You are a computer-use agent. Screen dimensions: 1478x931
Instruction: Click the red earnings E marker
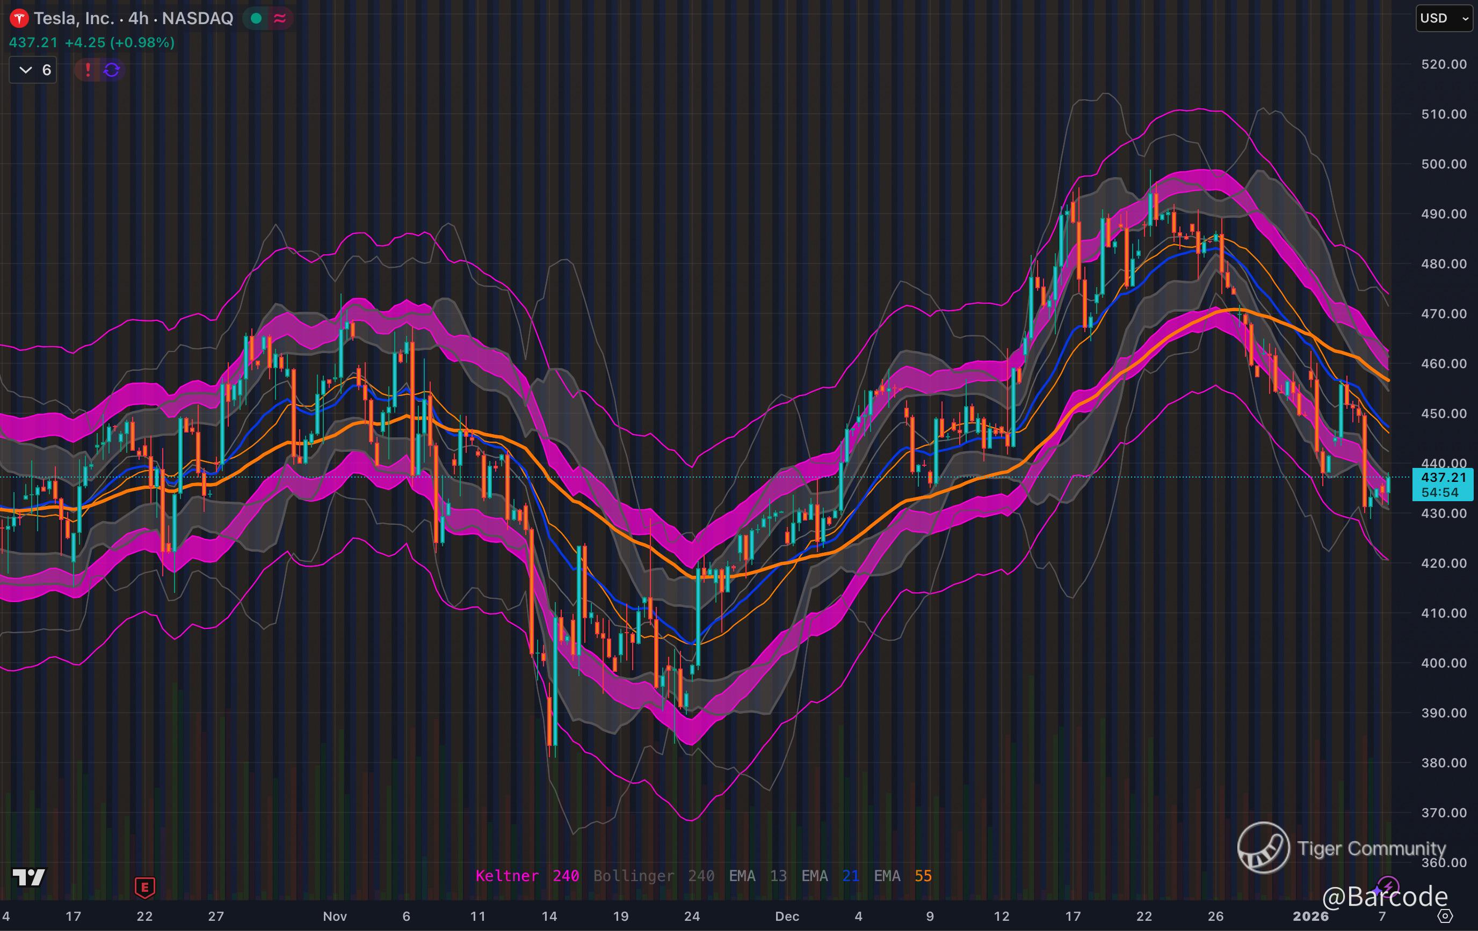click(145, 887)
